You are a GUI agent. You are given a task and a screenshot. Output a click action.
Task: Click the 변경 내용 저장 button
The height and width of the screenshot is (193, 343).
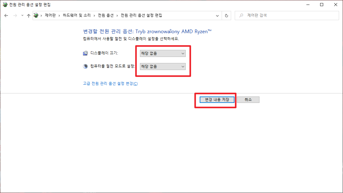[x=217, y=100]
